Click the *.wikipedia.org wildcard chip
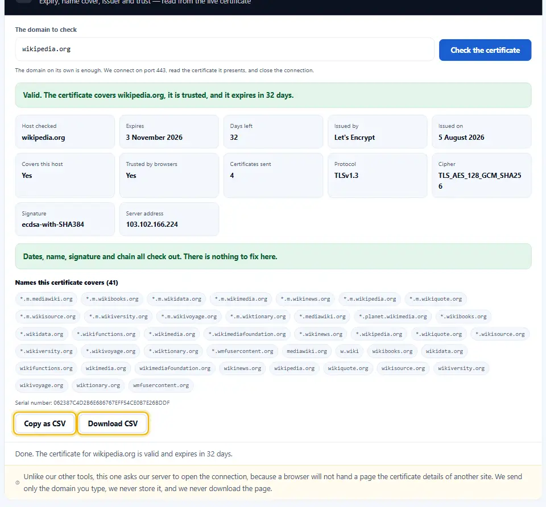Image resolution: width=546 pixels, height=507 pixels. (x=379, y=334)
